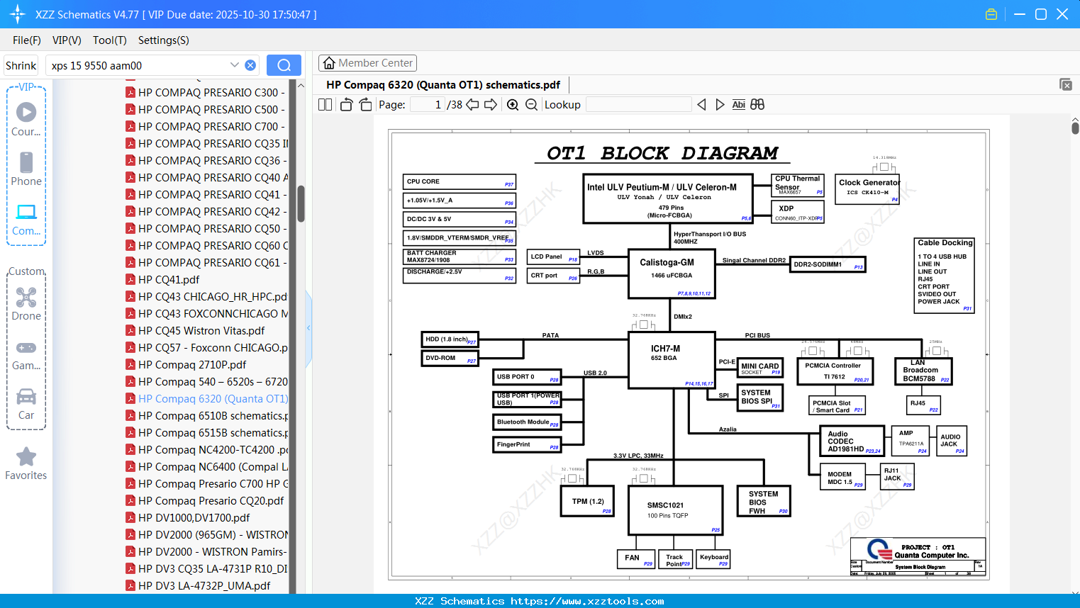Viewport: 1080px width, 608px height.
Task: Open the Phone category
Action: pyautogui.click(x=26, y=169)
